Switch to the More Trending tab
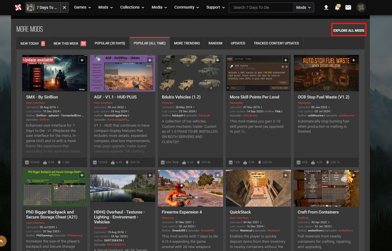 click(187, 43)
